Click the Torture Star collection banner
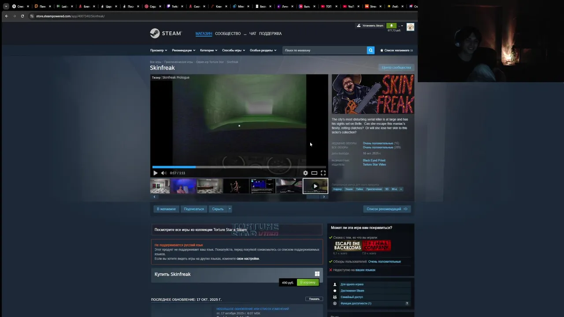Viewport: 564px width, 317px height. [x=237, y=229]
